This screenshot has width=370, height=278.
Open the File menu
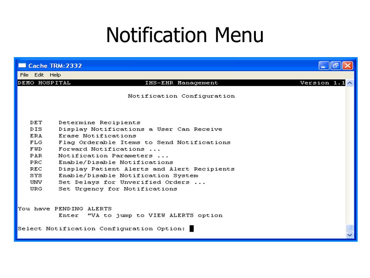24,75
